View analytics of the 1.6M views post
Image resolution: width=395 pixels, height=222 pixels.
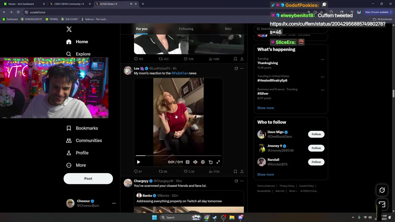(x=214, y=59)
